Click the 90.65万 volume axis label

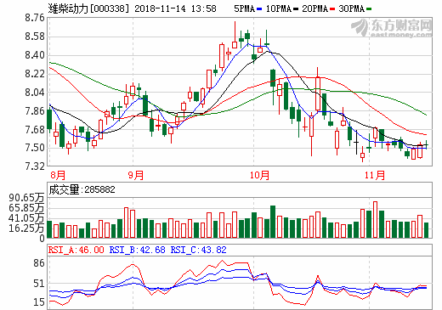[x=26, y=197]
